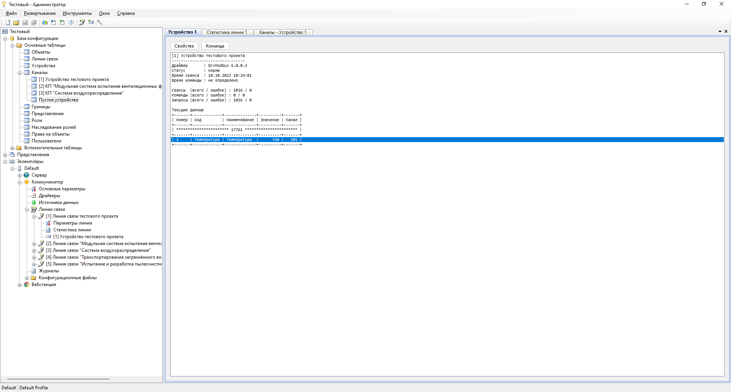The height and width of the screenshot is (392, 731).
Task: Click the instance status question bubble icon
Action: (x=71, y=22)
